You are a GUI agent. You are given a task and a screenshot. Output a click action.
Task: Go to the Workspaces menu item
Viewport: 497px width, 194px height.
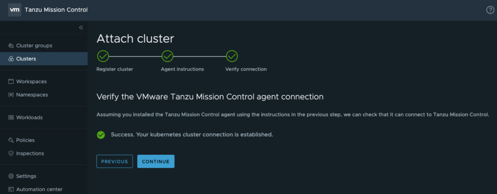(x=31, y=81)
